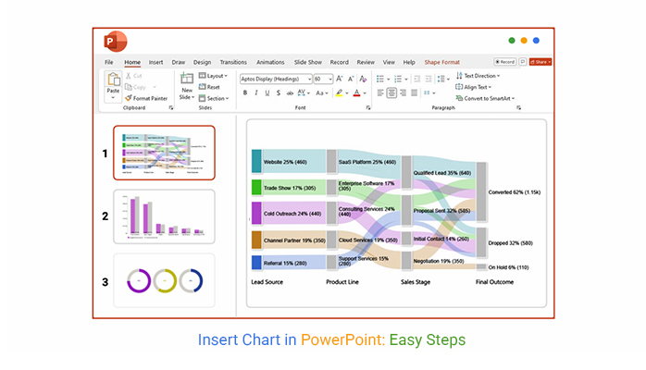The height and width of the screenshot is (370, 646).
Task: Click the Paste clipboard icon
Action: [113, 79]
